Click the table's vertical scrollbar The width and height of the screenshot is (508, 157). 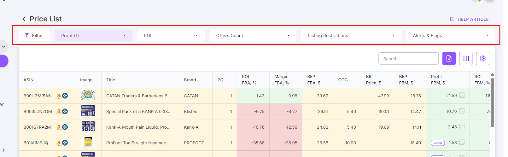[x=492, y=102]
